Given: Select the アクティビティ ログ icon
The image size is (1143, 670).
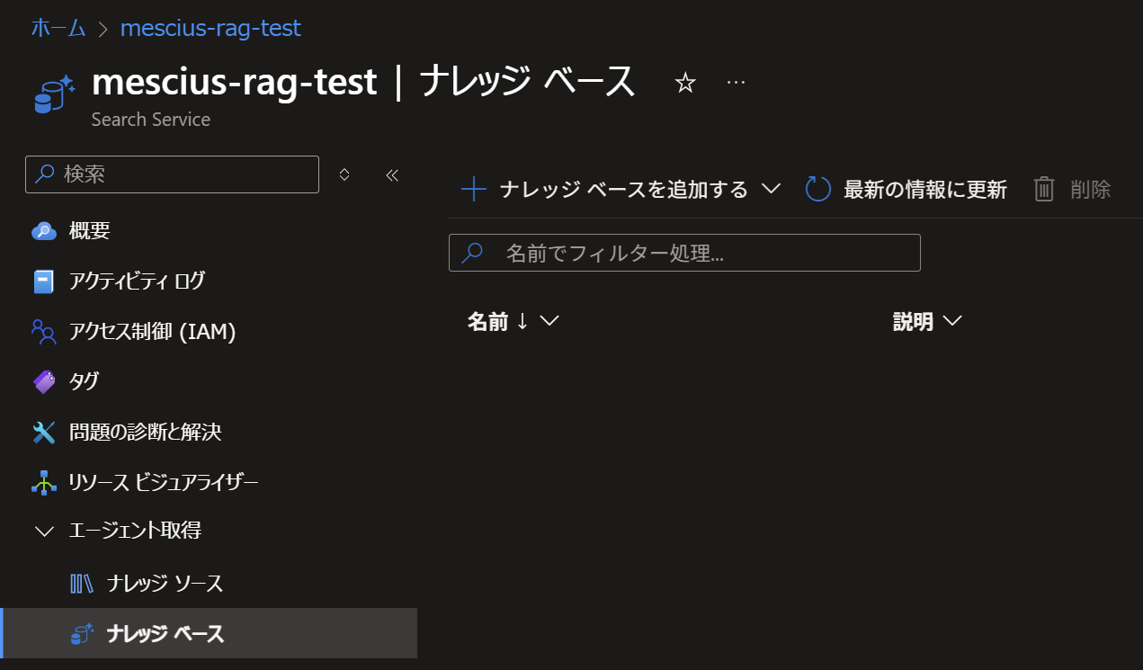Looking at the screenshot, I should pos(44,281).
